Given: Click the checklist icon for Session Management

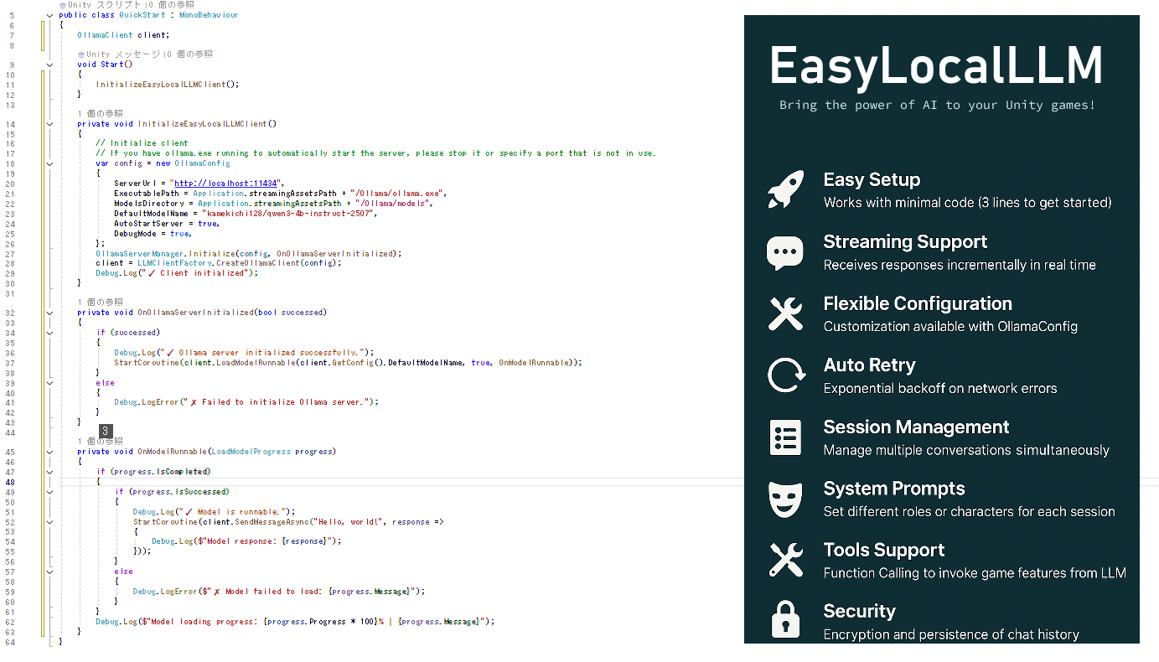Looking at the screenshot, I should click(785, 437).
